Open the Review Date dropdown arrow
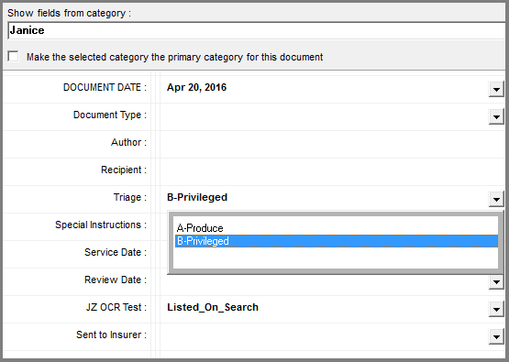Viewport: 509px width, 362px height. (496, 281)
